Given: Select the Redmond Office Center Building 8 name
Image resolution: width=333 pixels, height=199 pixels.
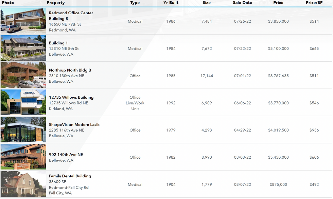Looking at the screenshot, I should pyautogui.click(x=71, y=16).
